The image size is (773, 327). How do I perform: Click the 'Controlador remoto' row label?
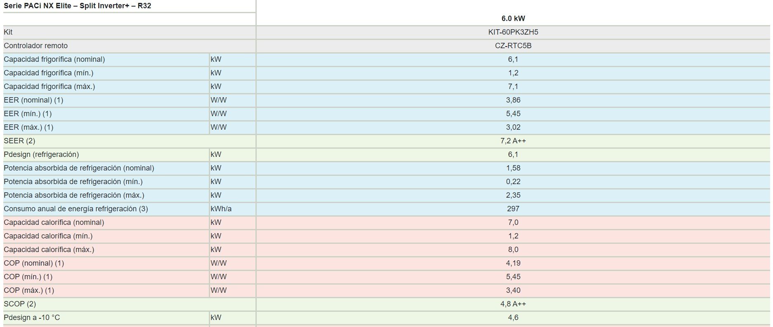[35, 46]
